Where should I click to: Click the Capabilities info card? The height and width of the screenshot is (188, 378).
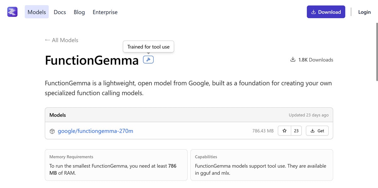pyautogui.click(x=261, y=165)
